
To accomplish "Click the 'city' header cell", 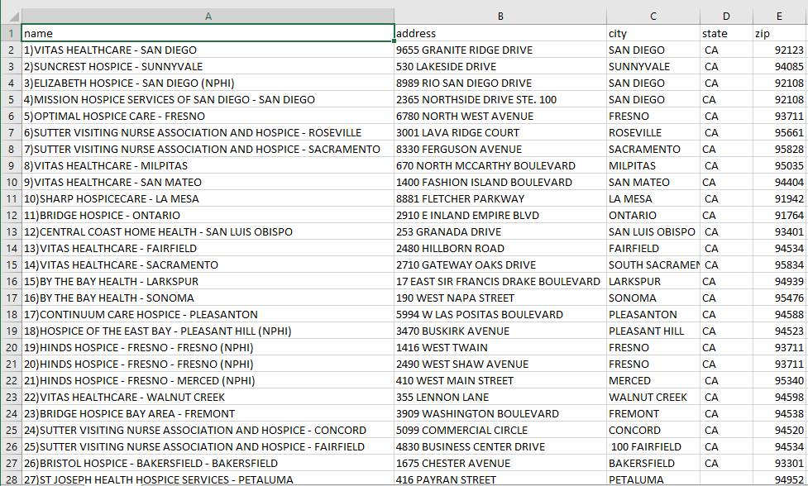I will 653,33.
